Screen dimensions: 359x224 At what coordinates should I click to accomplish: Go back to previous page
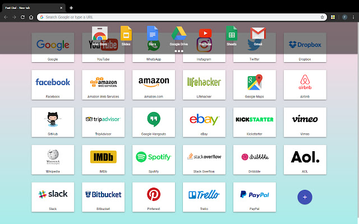pyautogui.click(x=6, y=17)
